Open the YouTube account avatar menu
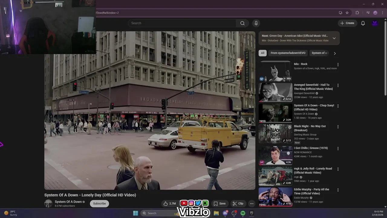This screenshot has width=387, height=218. click(x=375, y=23)
